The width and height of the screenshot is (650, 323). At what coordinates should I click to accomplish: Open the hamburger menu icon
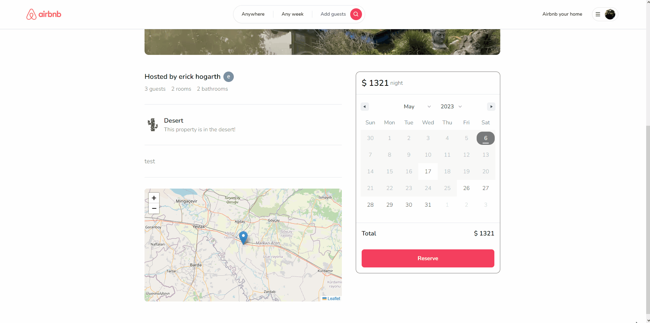point(598,14)
